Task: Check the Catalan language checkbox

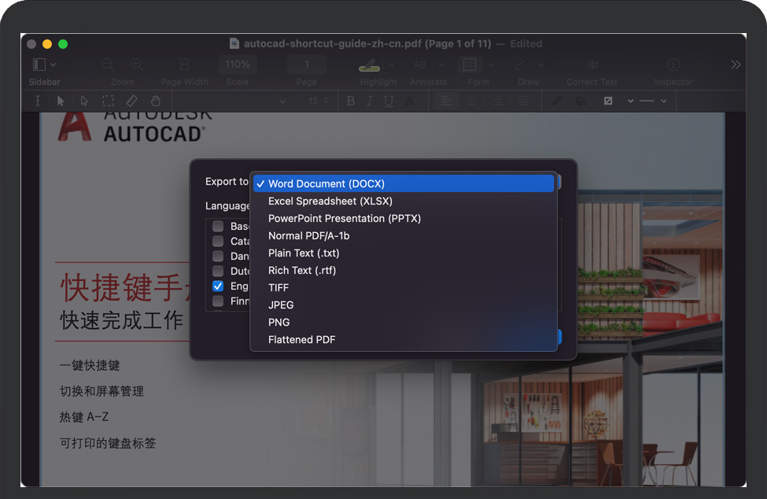Action: (218, 241)
